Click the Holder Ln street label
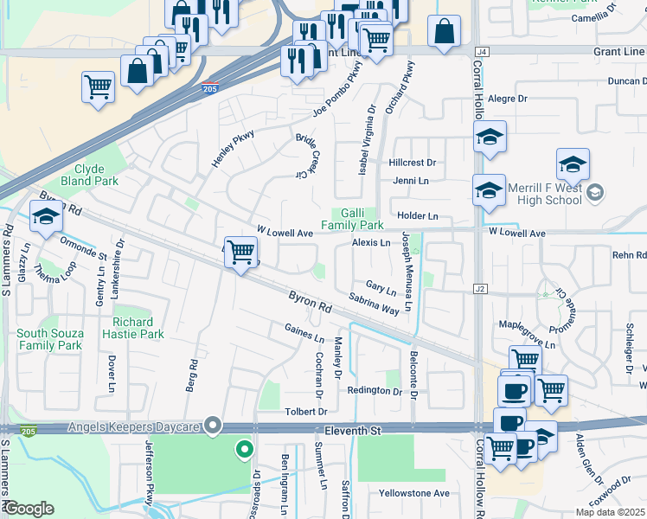The height and width of the screenshot is (519, 647). pyautogui.click(x=418, y=215)
